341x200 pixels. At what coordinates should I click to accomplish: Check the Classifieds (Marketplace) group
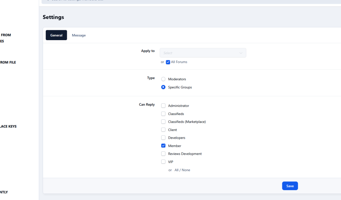[163, 122]
